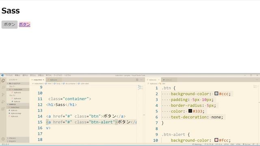Click the notifications bell in status bar
The image size is (260, 146).
(x=257, y=144)
